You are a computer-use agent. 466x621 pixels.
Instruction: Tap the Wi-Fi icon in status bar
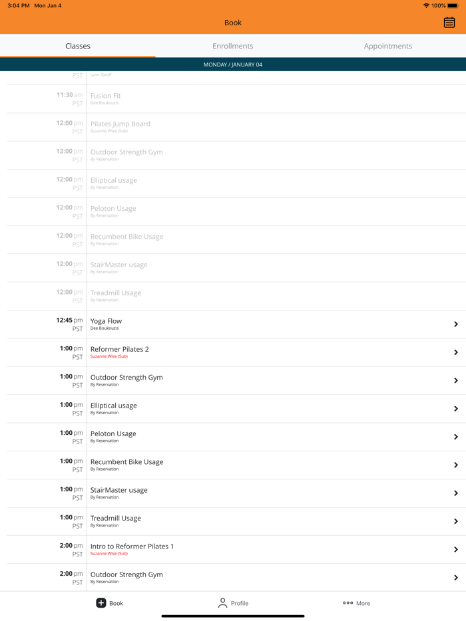pyautogui.click(x=426, y=5)
